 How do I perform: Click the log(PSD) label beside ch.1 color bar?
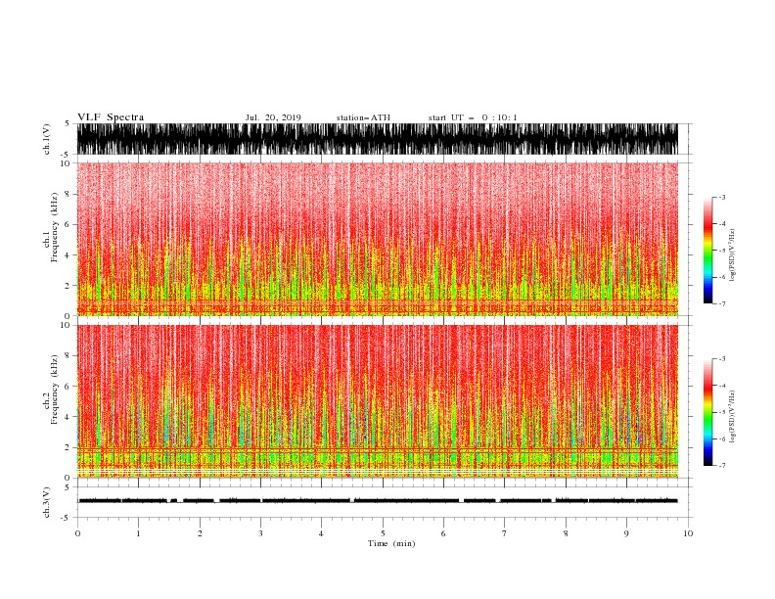733,255
